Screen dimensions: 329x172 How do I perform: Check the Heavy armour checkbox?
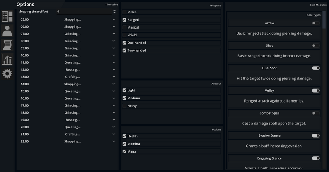(124, 106)
